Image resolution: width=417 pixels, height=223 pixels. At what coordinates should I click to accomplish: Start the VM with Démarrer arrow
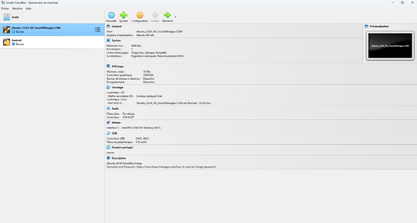tap(168, 16)
